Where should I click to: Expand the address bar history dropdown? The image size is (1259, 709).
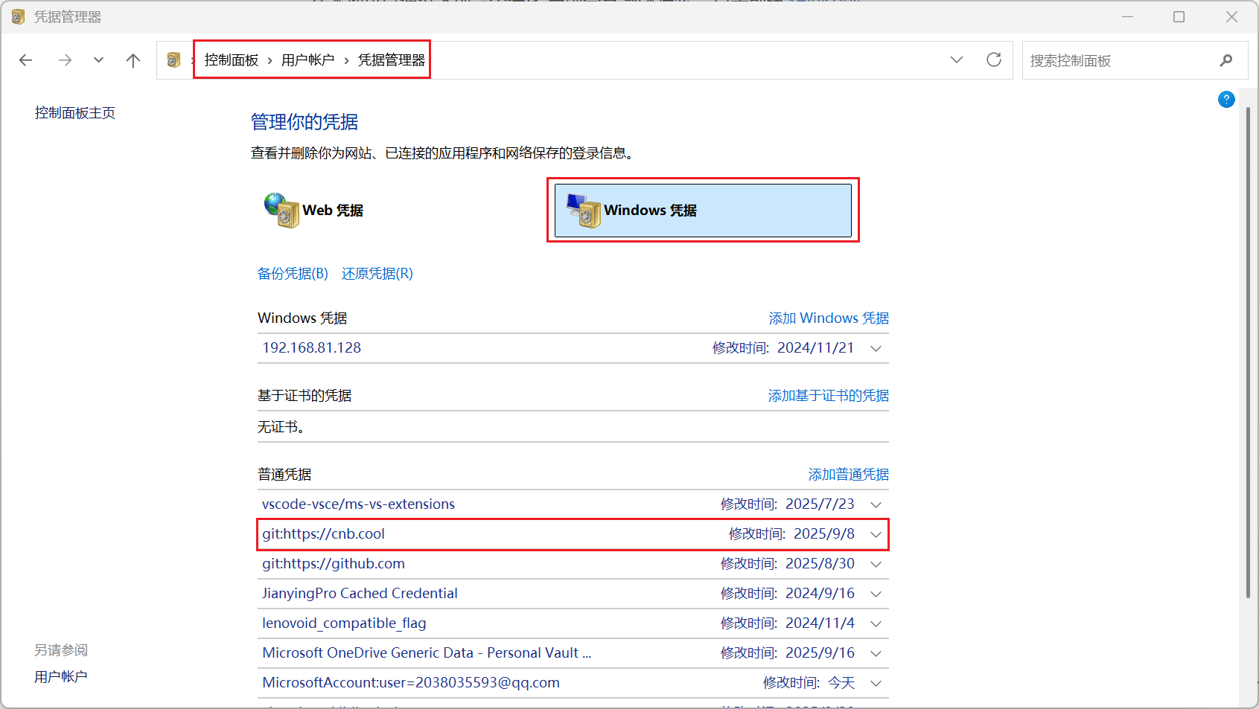[957, 60]
